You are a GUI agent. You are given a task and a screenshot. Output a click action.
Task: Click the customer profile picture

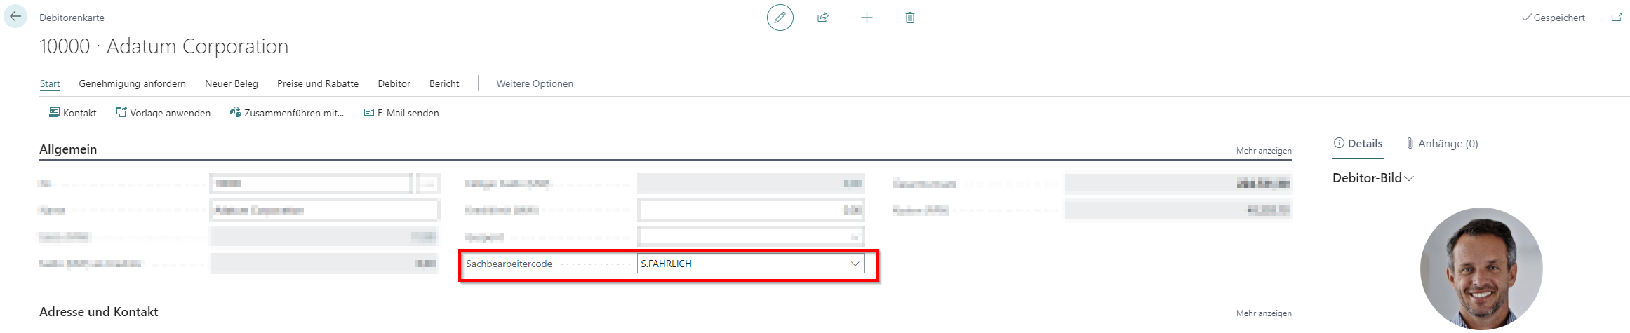pyautogui.click(x=1481, y=269)
